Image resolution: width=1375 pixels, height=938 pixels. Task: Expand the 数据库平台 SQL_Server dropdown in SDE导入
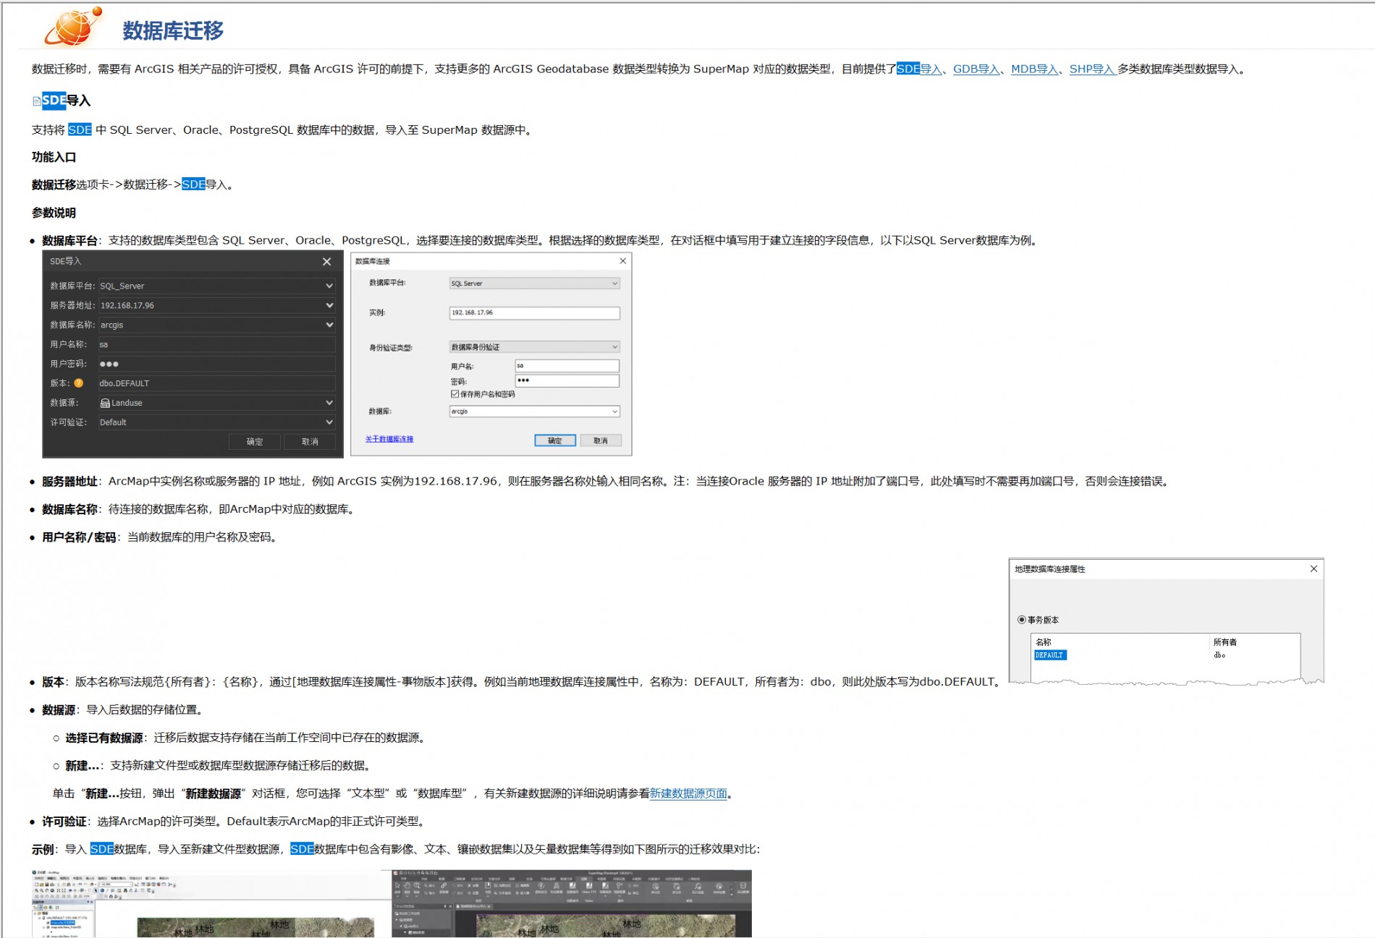tap(329, 286)
